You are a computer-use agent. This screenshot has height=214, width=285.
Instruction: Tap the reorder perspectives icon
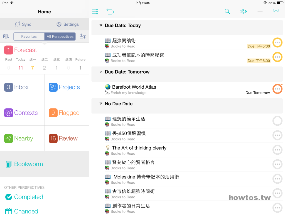[x=83, y=36]
